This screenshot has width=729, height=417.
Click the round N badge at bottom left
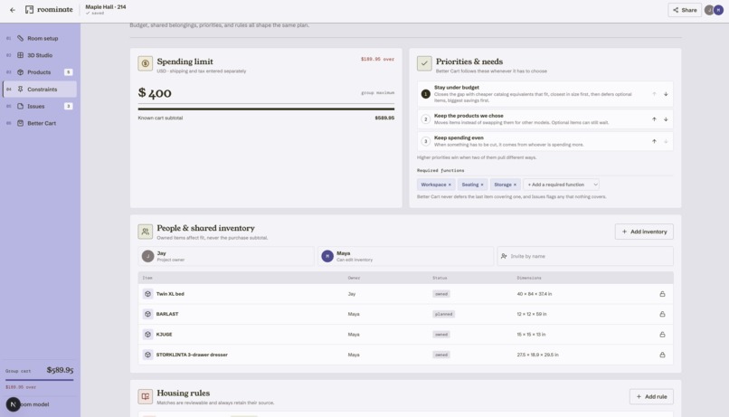(13, 404)
